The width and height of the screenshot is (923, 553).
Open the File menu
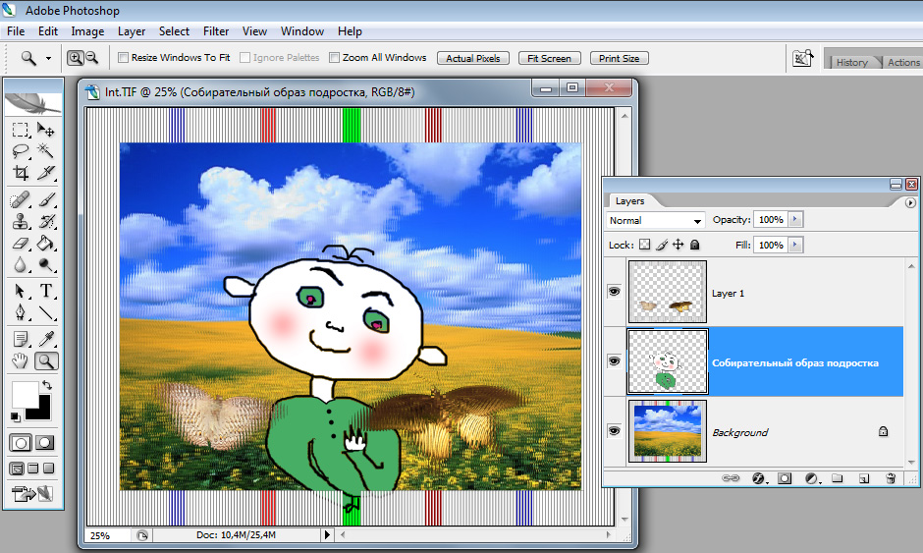click(x=16, y=31)
